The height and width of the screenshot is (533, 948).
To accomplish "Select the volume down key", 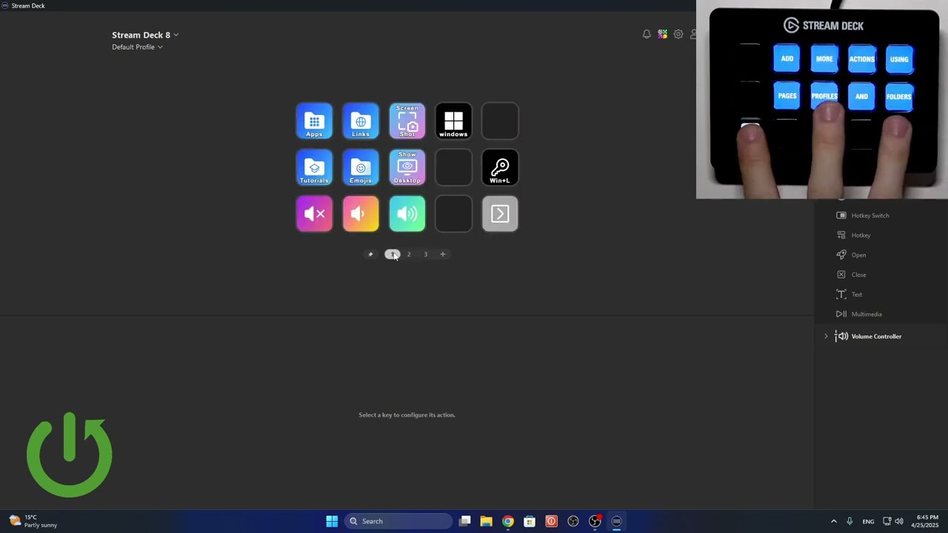I will coord(361,214).
